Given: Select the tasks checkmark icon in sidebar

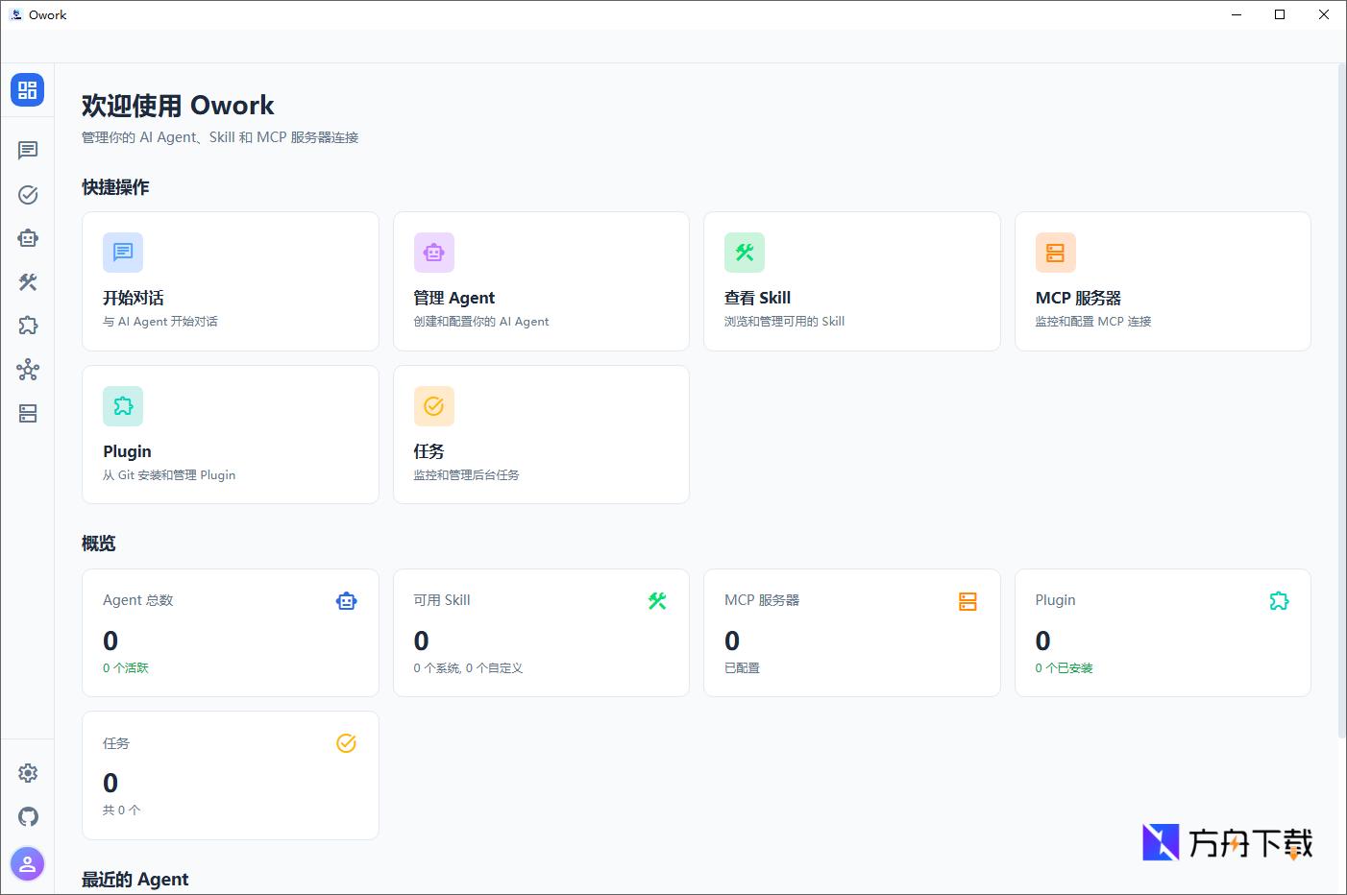Looking at the screenshot, I should point(28,195).
